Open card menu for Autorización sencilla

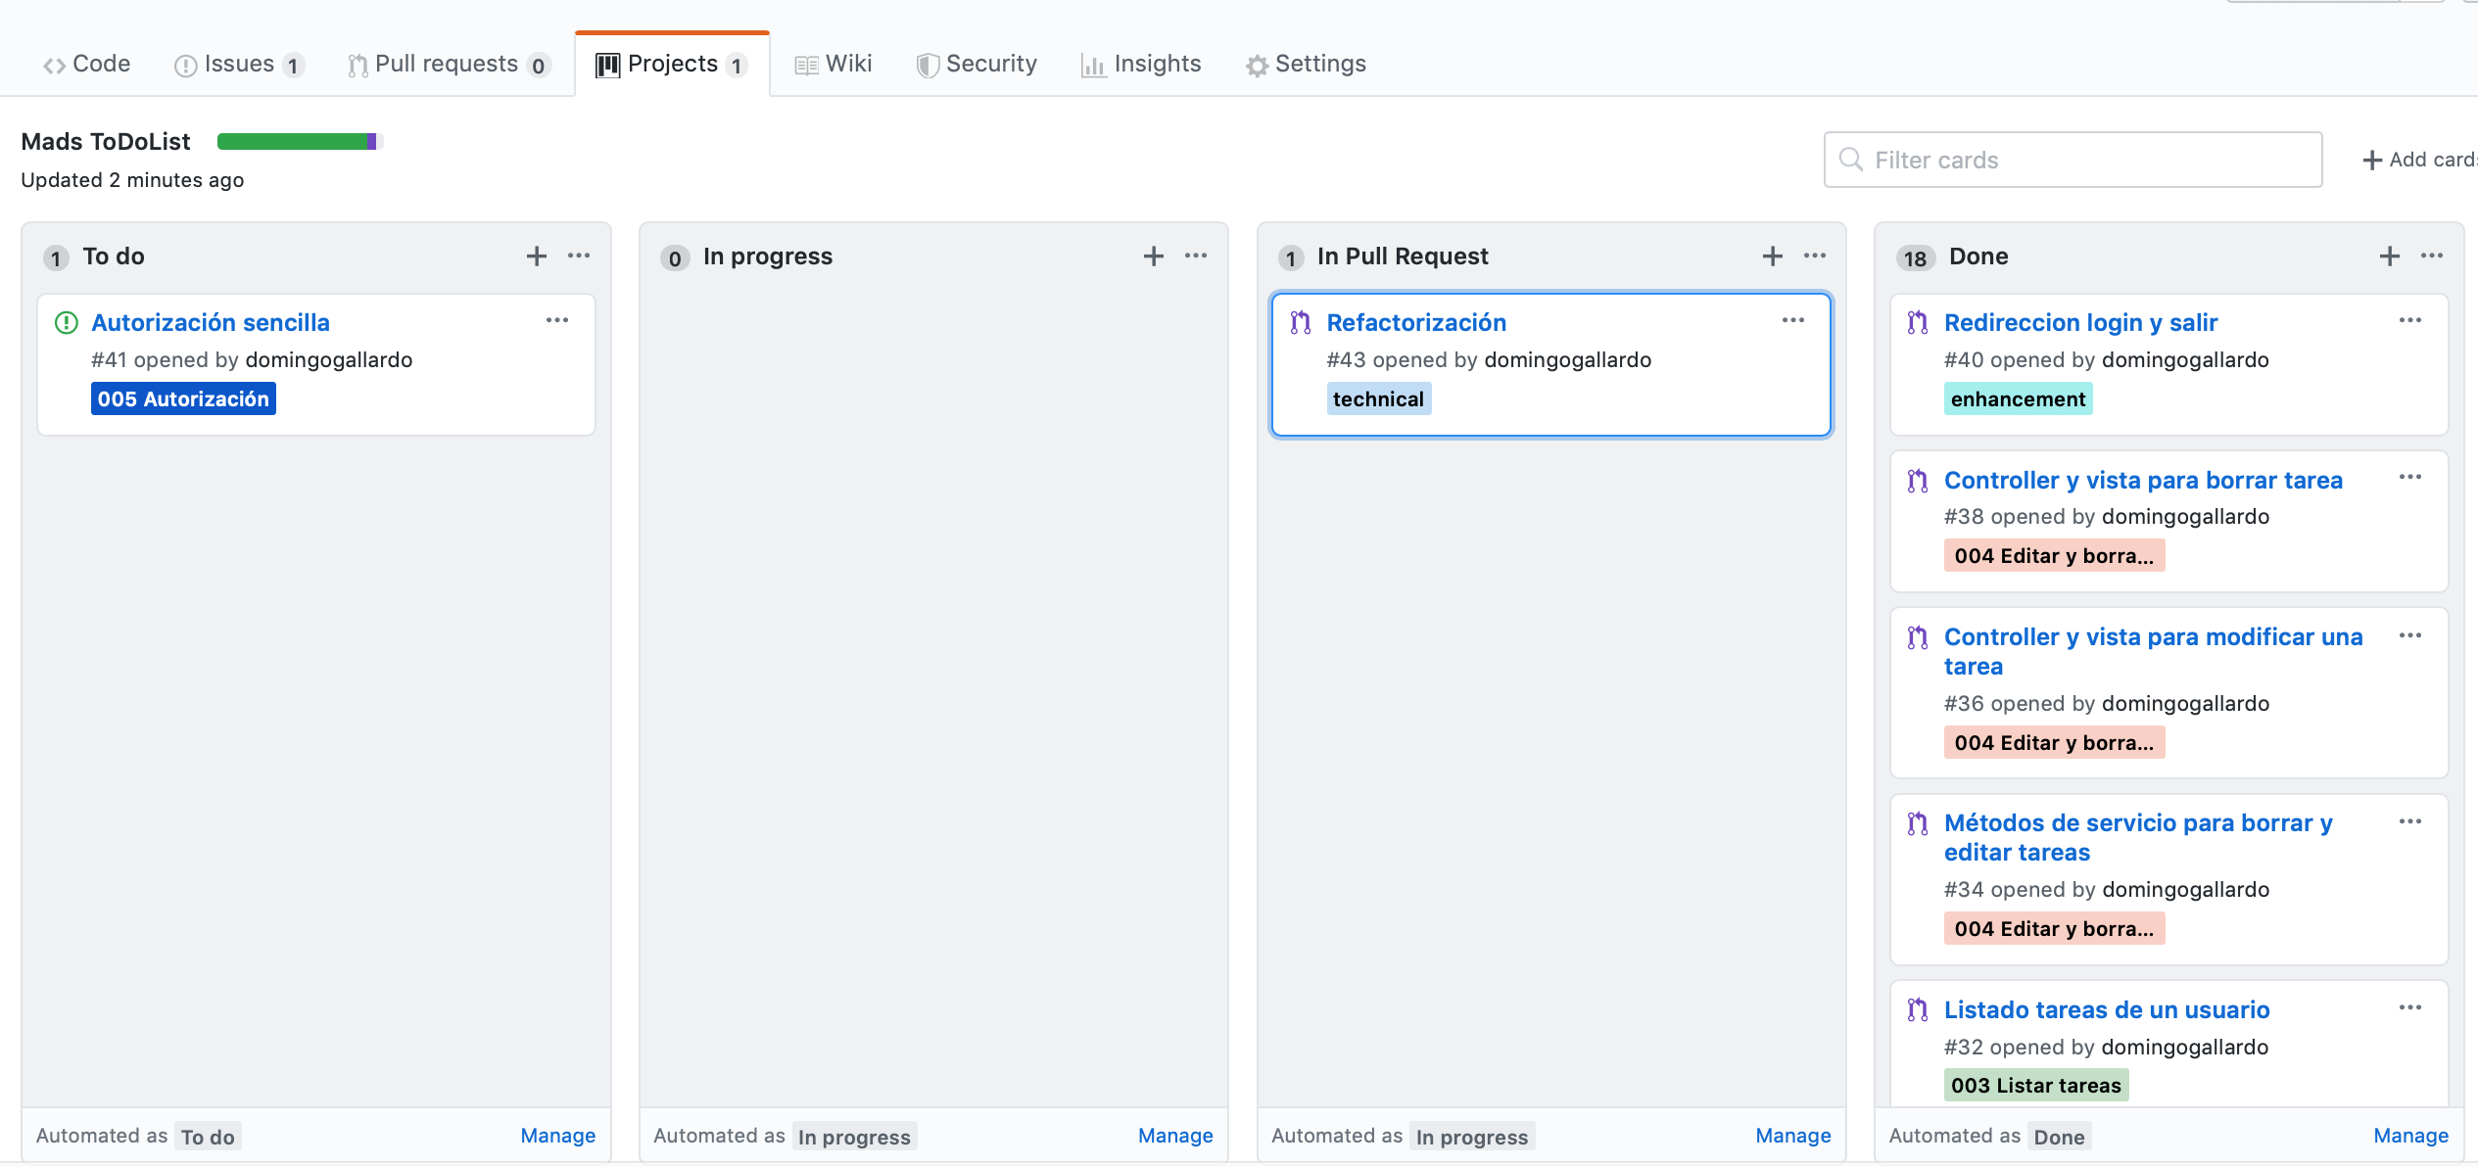tap(557, 321)
